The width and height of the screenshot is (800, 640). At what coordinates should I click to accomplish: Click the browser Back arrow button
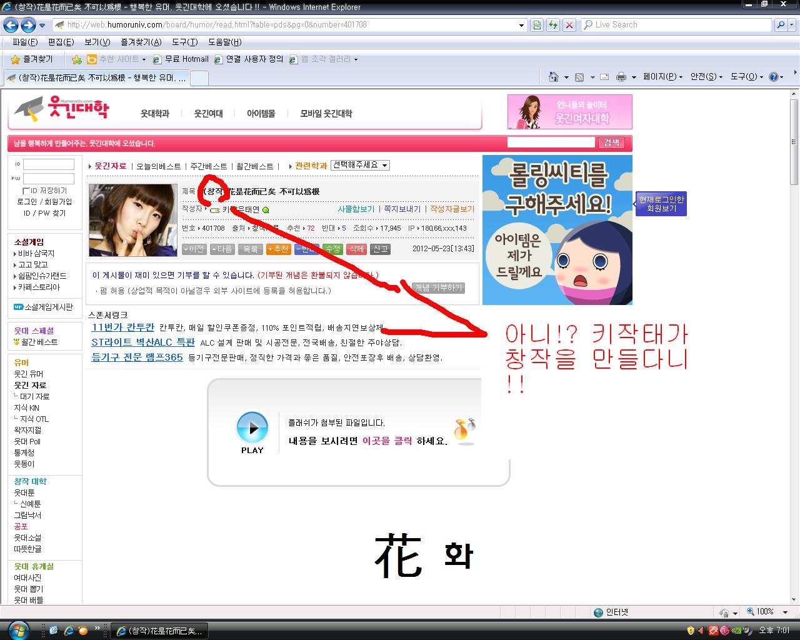pos(11,25)
